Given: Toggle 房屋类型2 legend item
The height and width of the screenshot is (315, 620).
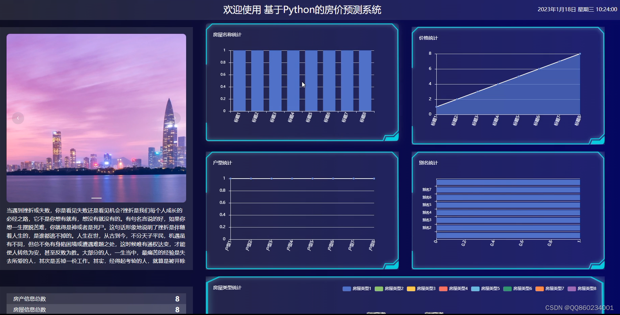Looking at the screenshot, I should click(x=389, y=288).
